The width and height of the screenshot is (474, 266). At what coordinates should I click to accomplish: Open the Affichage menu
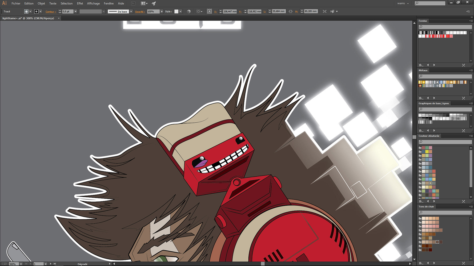click(x=93, y=3)
